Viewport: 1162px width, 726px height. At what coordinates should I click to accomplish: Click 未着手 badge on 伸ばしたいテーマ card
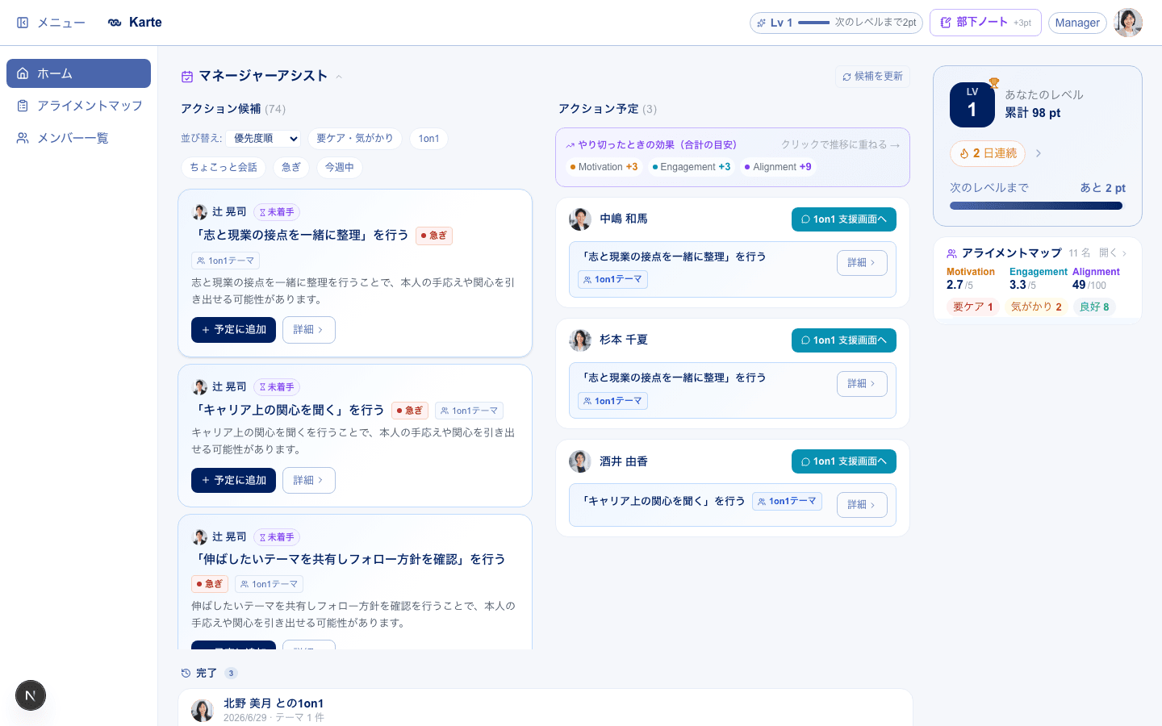click(x=277, y=537)
